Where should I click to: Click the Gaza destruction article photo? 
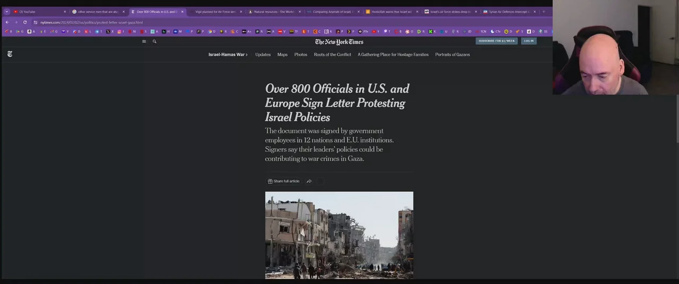[339, 235]
